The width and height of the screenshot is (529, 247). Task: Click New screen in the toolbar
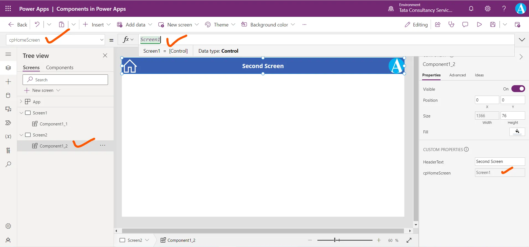click(178, 25)
